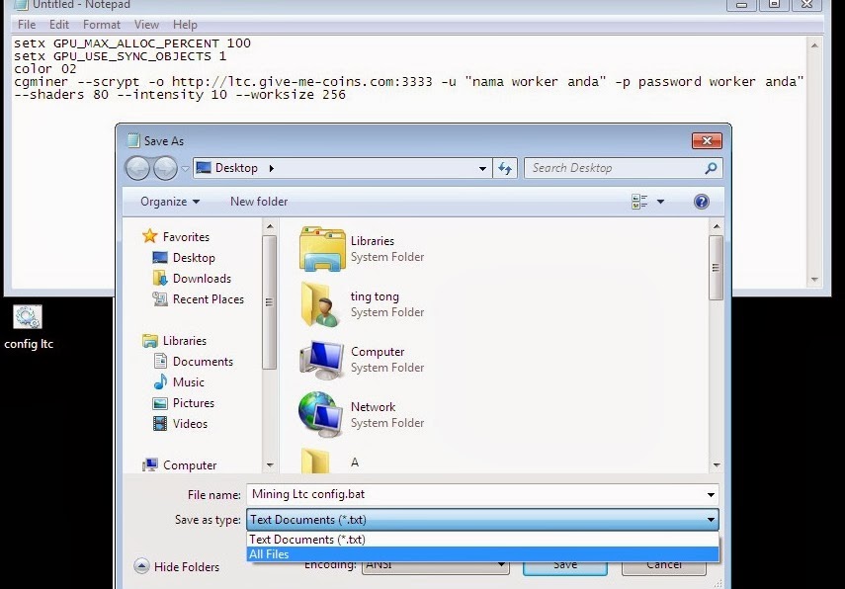
Task: Open the recent pages dropdown arrow
Action: click(185, 169)
